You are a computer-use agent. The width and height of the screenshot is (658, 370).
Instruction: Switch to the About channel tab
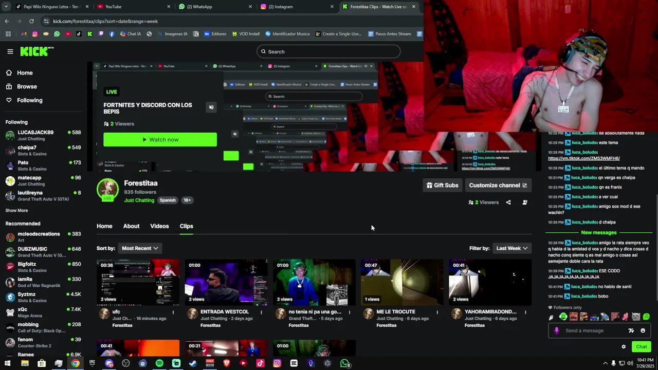(131, 226)
